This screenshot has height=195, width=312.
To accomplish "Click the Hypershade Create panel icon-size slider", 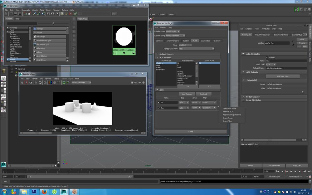I will 53,23.
